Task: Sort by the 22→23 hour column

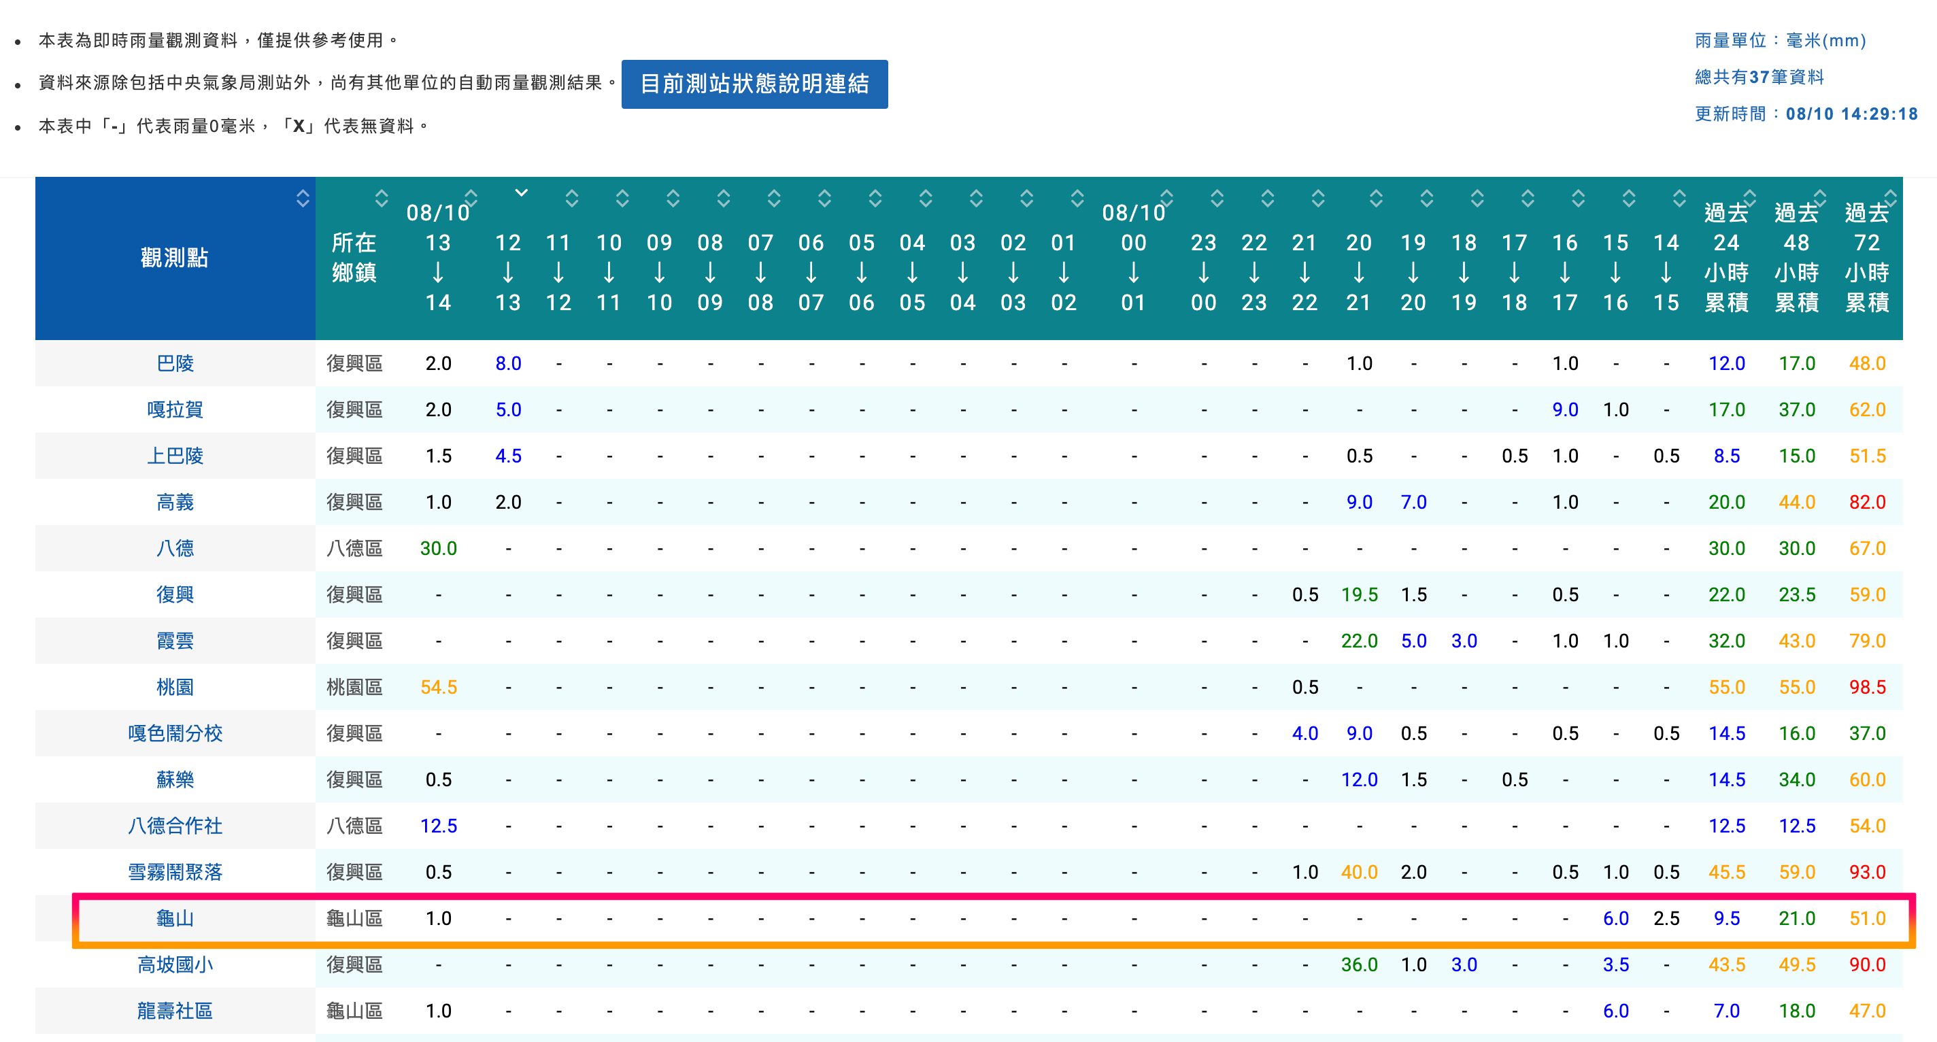Action: pos(1267,199)
